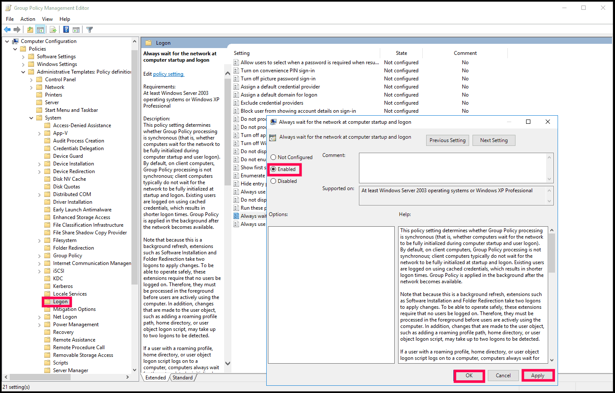Go to Next Setting
This screenshot has width=615, height=393.
[x=494, y=140]
